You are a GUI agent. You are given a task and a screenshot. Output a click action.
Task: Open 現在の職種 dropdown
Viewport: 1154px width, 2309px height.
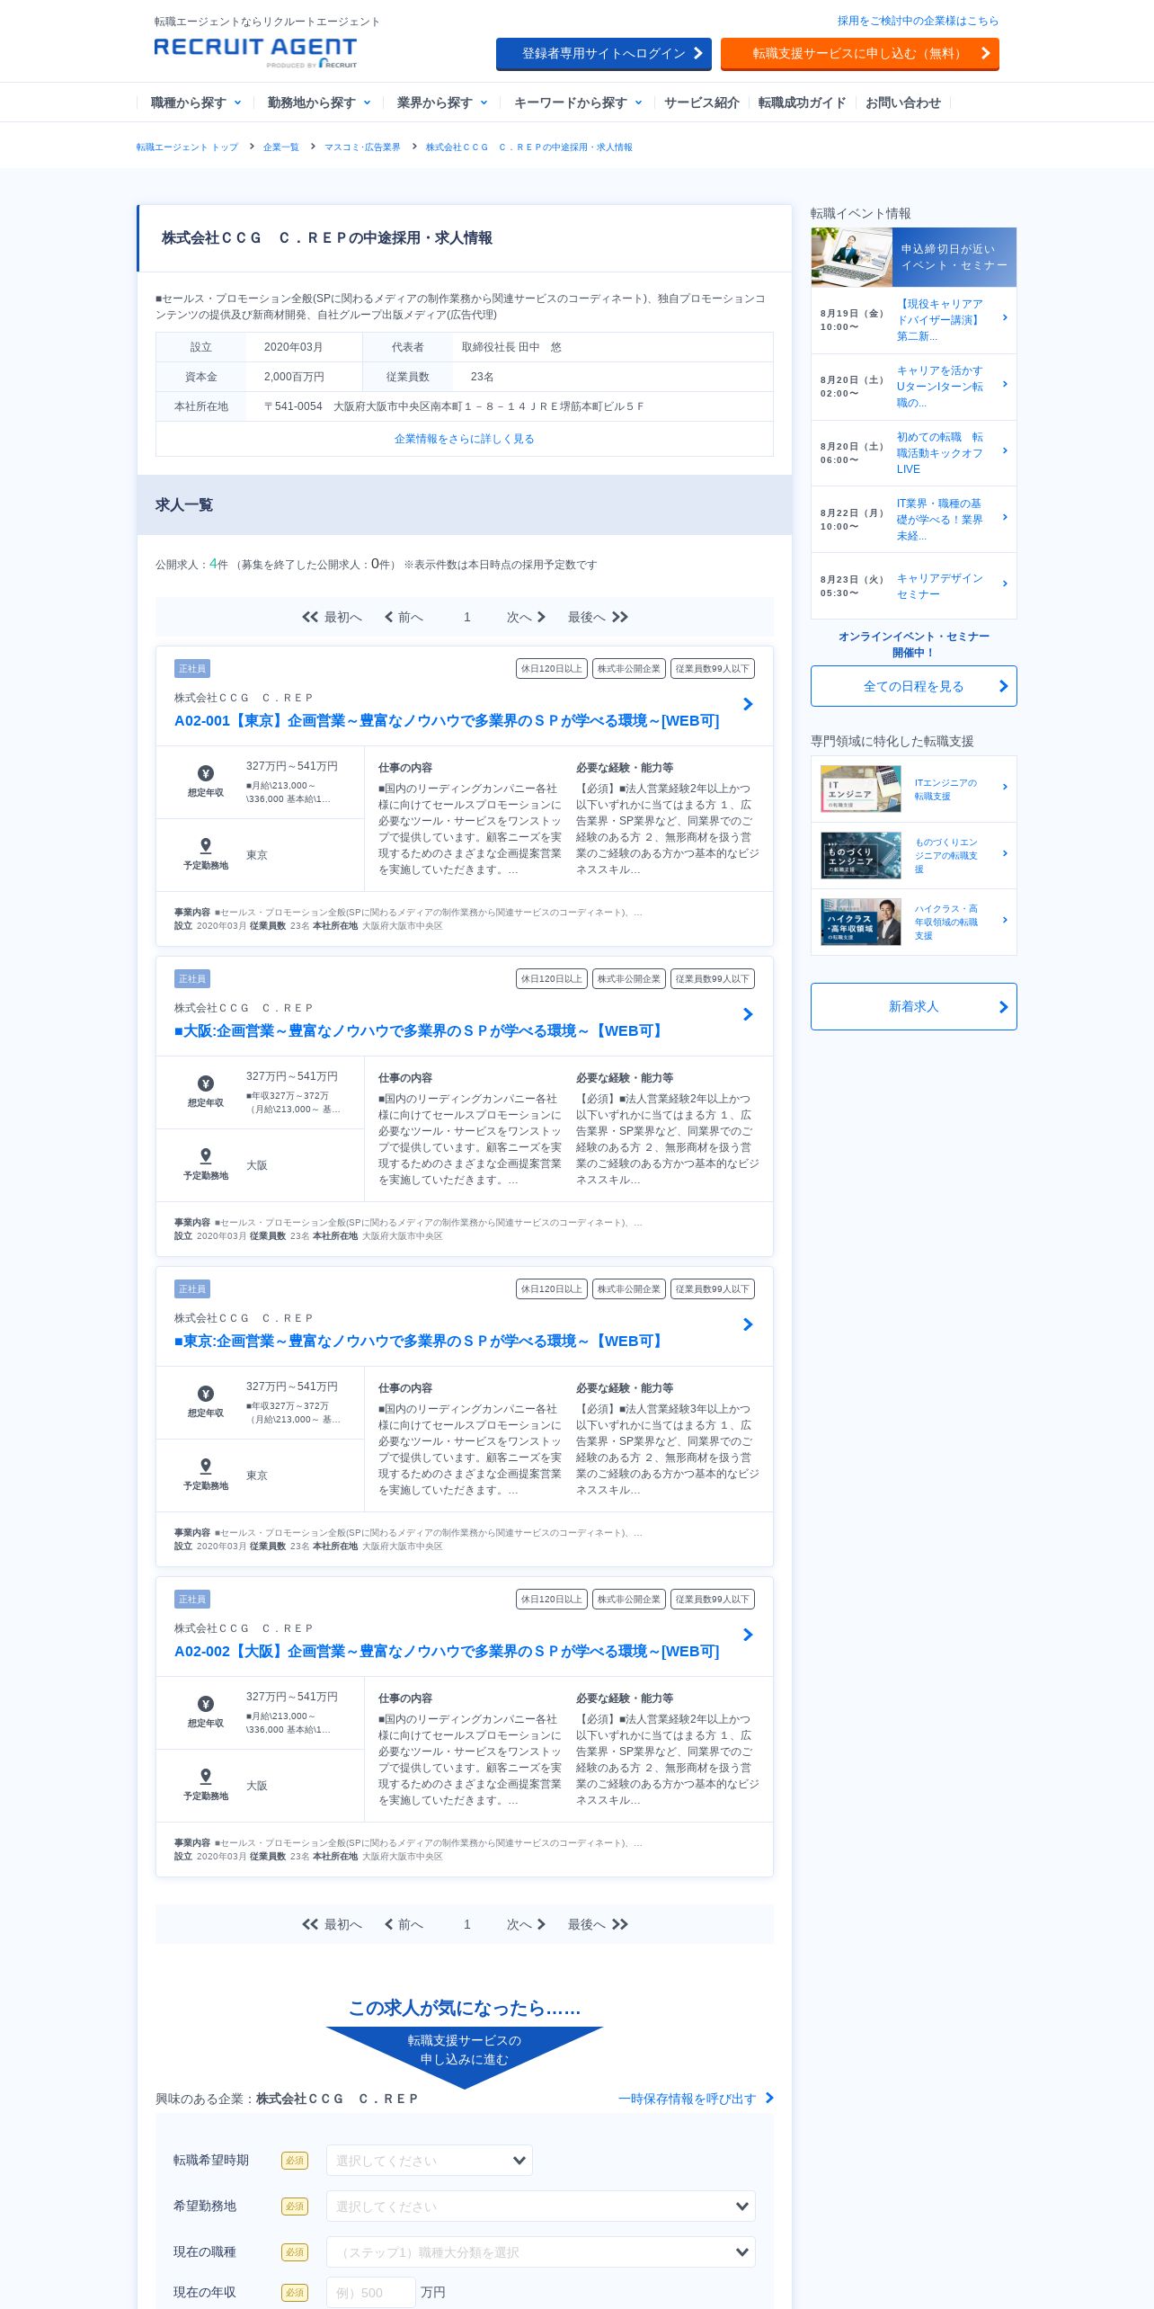(541, 2252)
